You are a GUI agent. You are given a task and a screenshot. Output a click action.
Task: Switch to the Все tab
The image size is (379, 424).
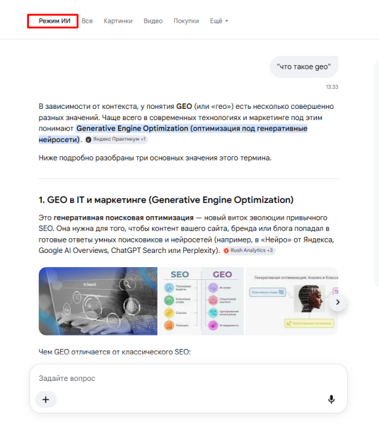tap(87, 21)
